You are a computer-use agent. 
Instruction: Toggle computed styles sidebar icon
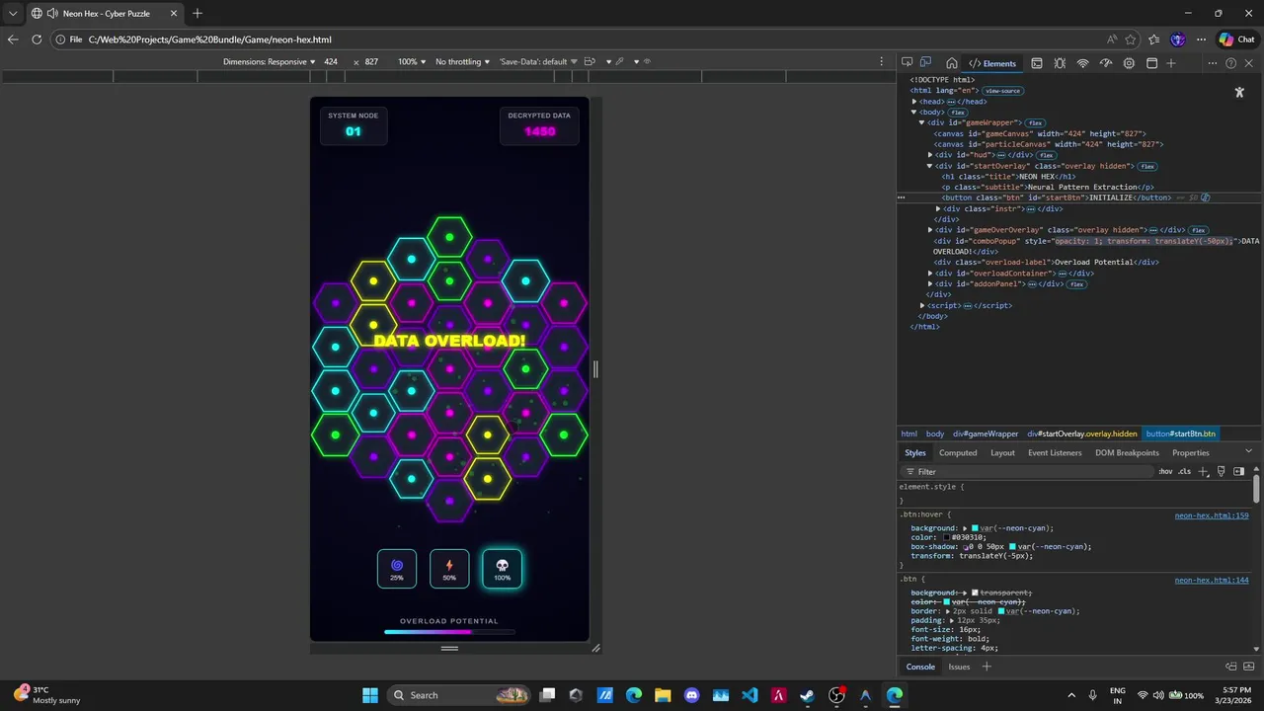pyautogui.click(x=1238, y=471)
